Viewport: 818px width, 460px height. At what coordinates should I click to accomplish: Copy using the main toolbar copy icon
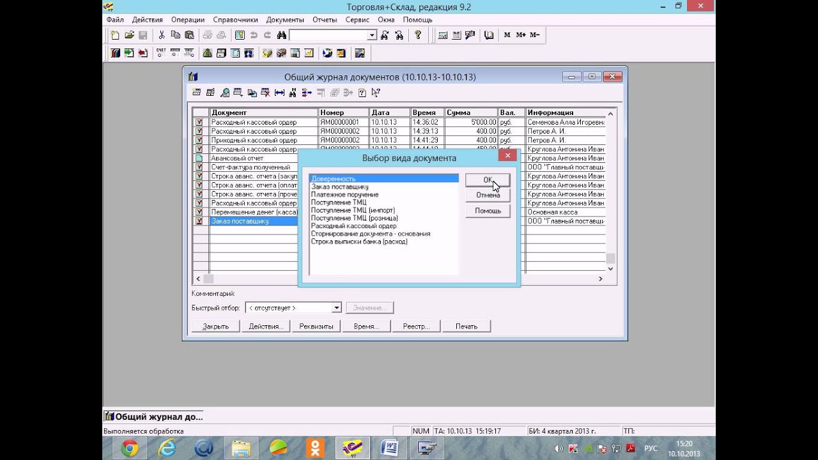tap(175, 35)
